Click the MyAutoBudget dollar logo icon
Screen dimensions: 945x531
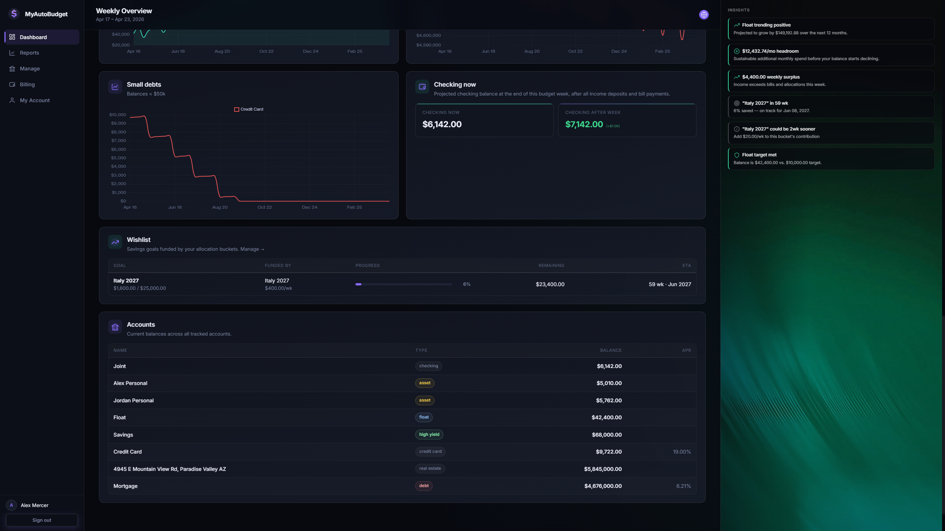14,14
